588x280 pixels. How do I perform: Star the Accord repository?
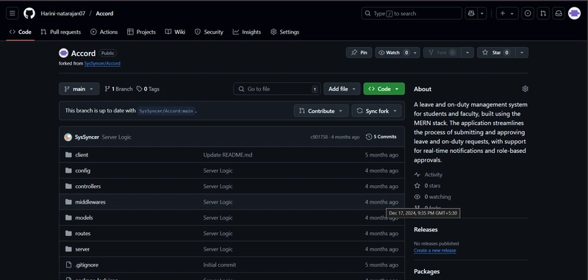coord(495,53)
